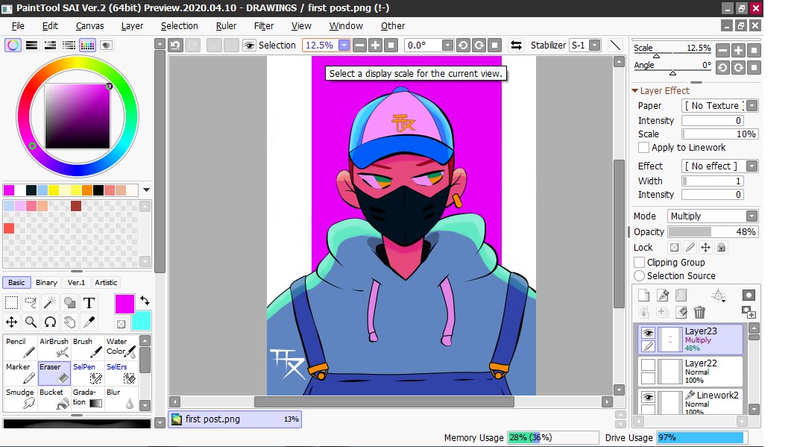This screenshot has height=447, width=794.
Task: Toggle the RGB slider panel
Action: coord(31,45)
